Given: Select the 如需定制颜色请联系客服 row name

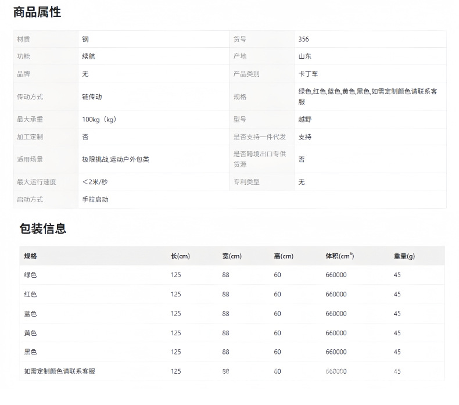Looking at the screenshot, I should pos(59,371).
